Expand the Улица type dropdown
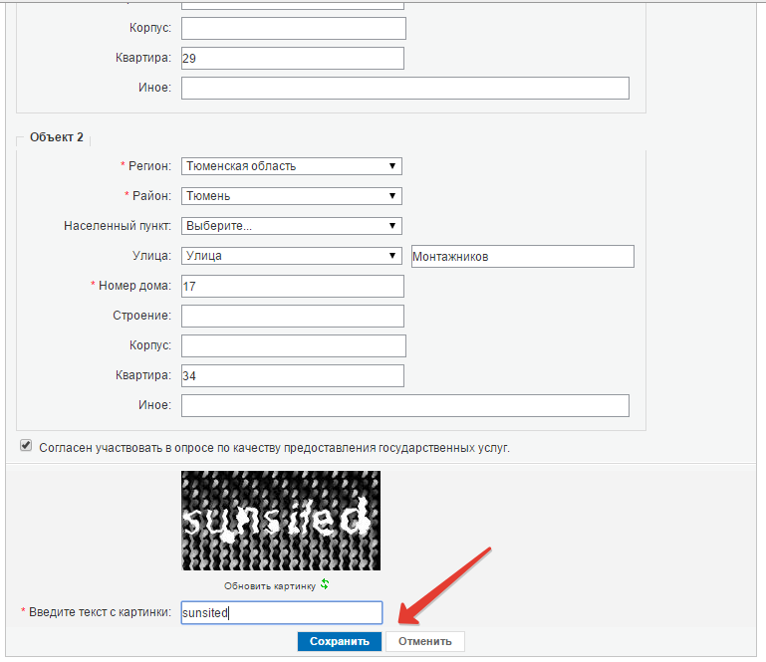 291,256
